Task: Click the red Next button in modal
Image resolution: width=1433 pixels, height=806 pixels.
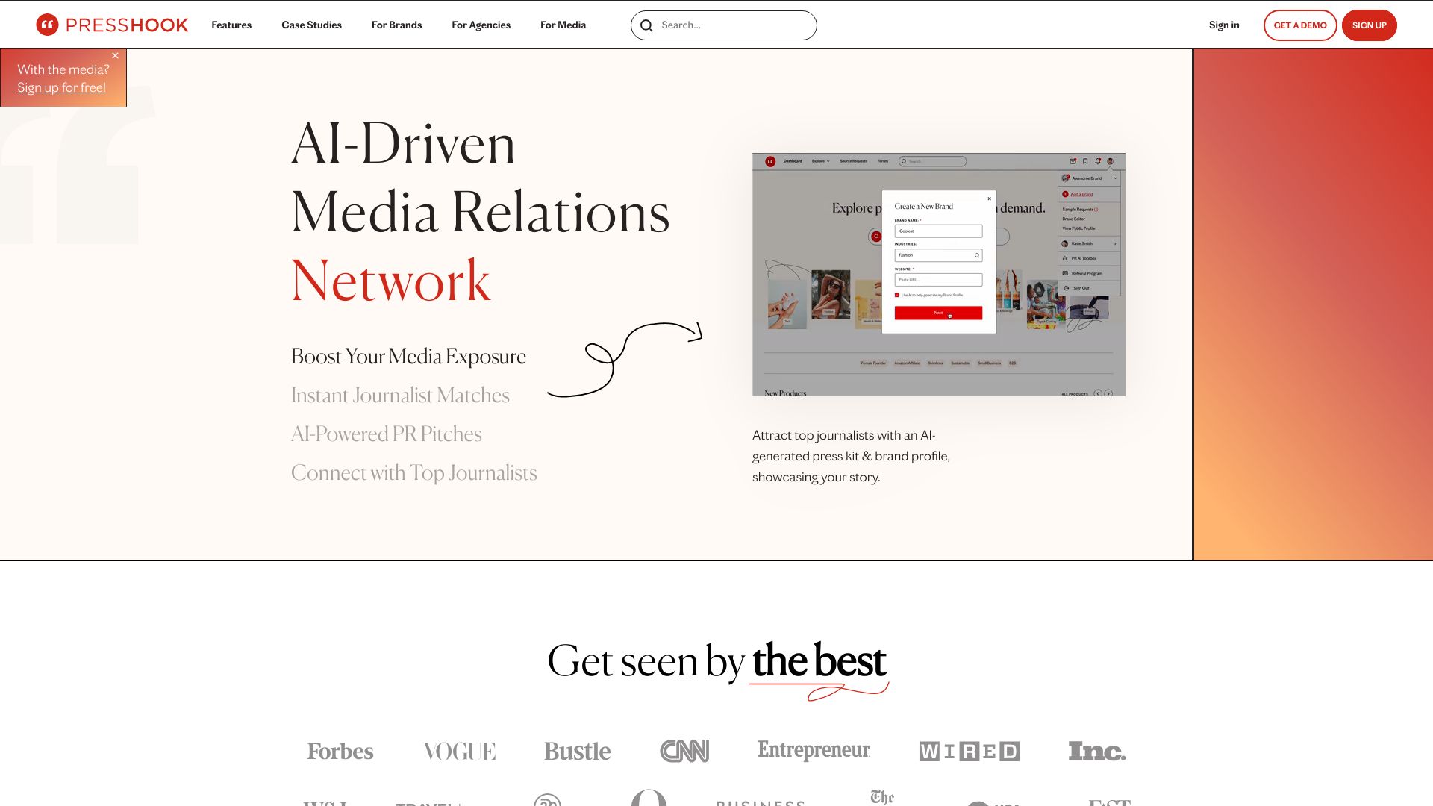Action: (938, 313)
